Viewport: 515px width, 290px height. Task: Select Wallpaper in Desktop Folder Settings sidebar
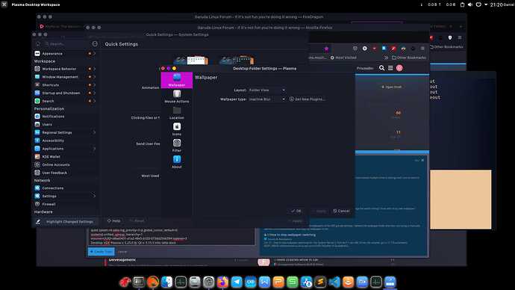[177, 80]
